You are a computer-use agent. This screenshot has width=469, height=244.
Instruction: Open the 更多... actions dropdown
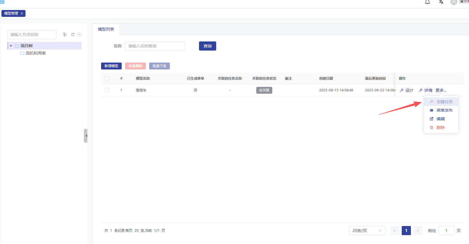[441, 90]
